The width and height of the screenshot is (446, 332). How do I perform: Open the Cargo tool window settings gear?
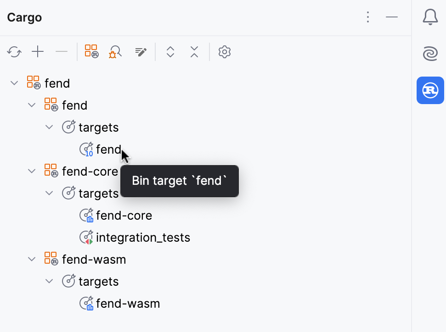(x=224, y=52)
